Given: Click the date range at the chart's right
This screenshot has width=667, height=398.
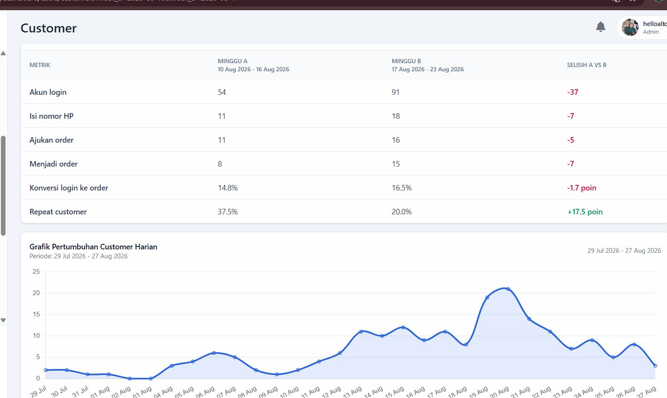Looking at the screenshot, I should point(624,251).
